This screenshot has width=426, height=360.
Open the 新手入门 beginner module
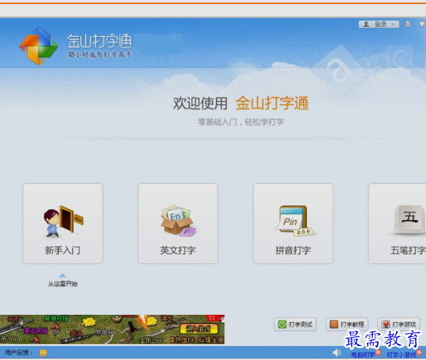pos(62,223)
